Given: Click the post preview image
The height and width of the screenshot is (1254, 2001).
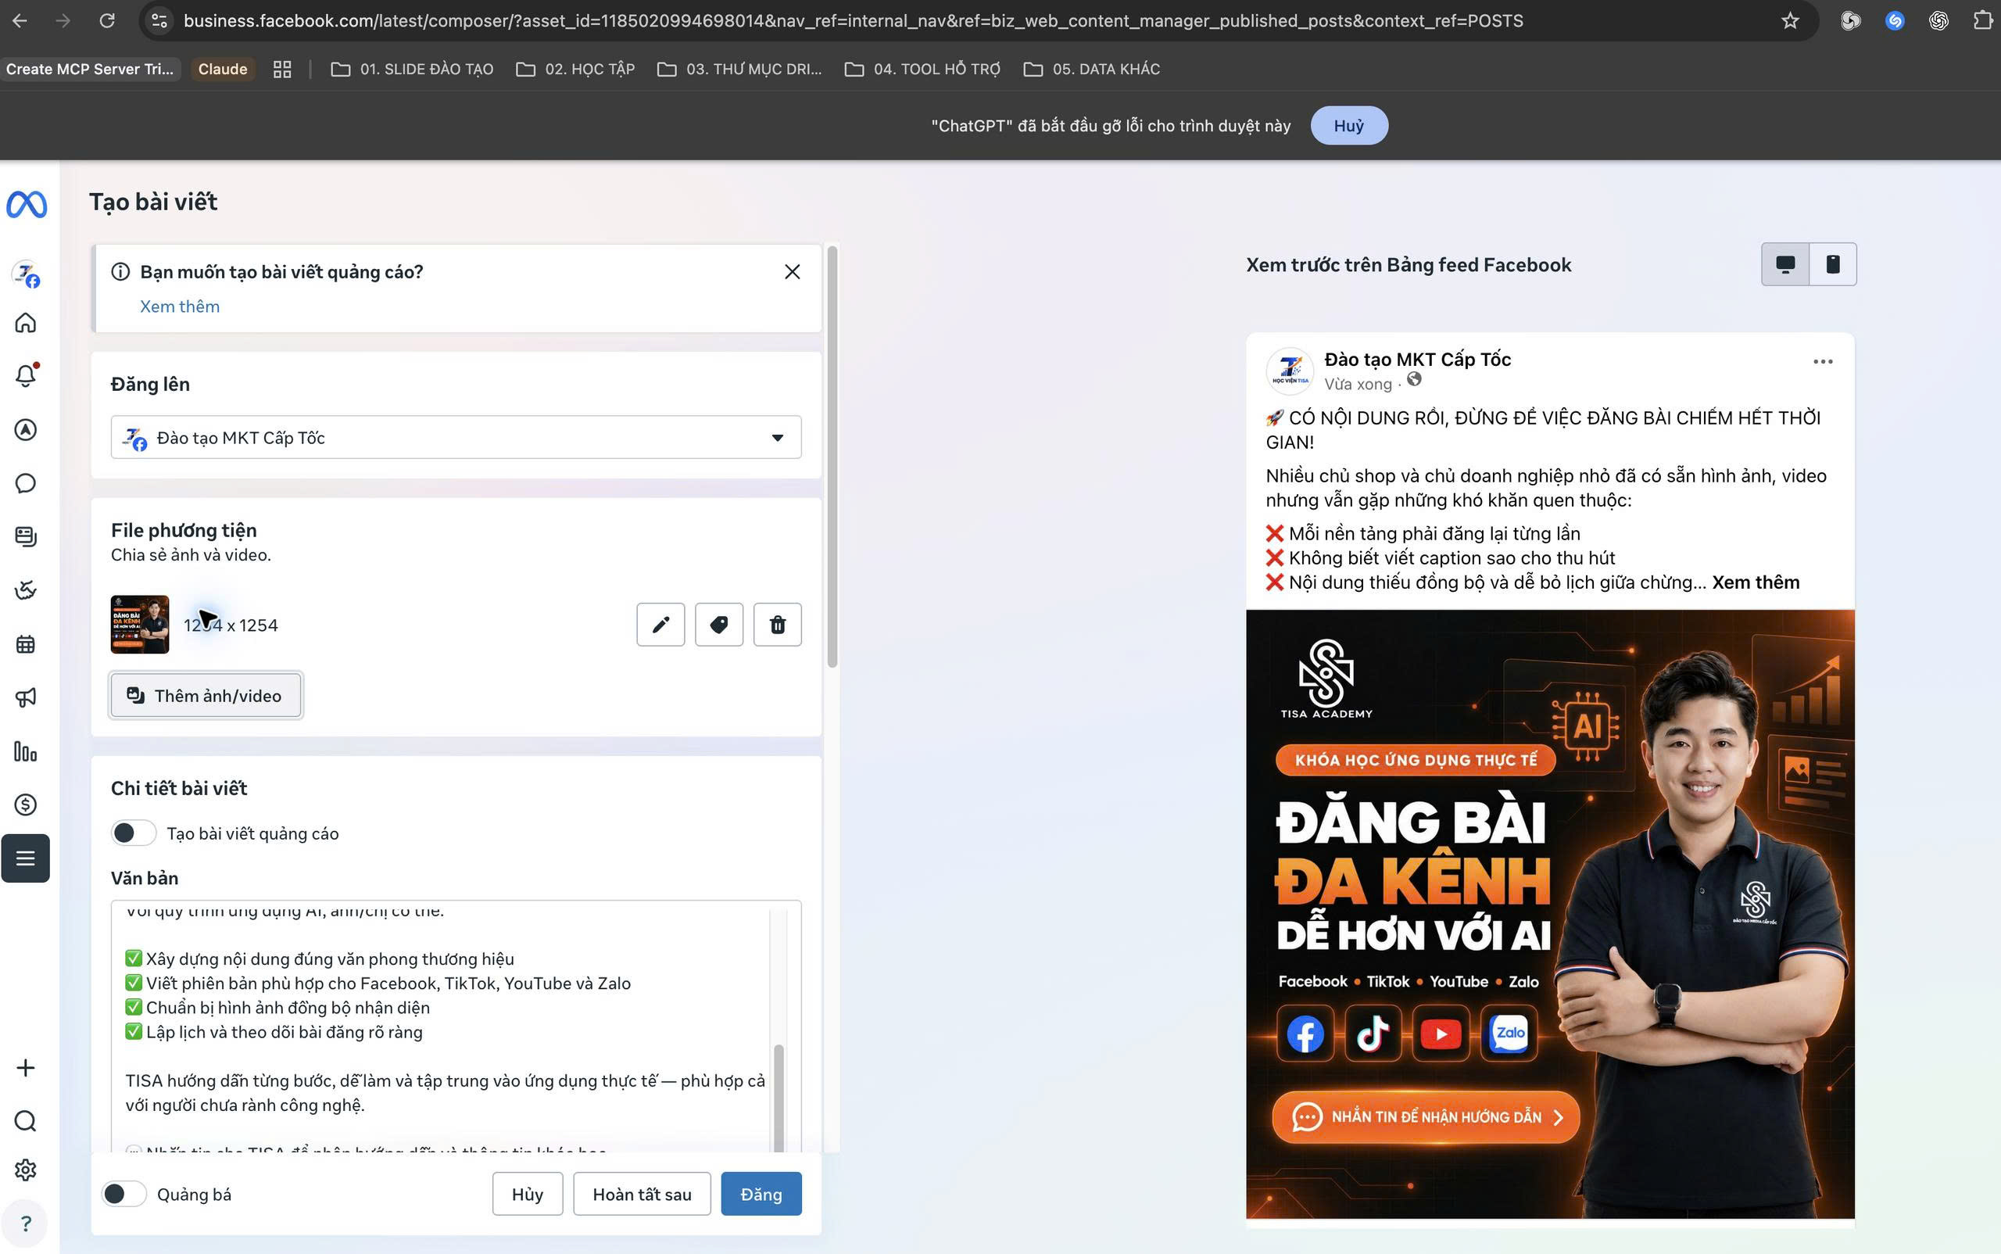Looking at the screenshot, I should coord(1550,914).
